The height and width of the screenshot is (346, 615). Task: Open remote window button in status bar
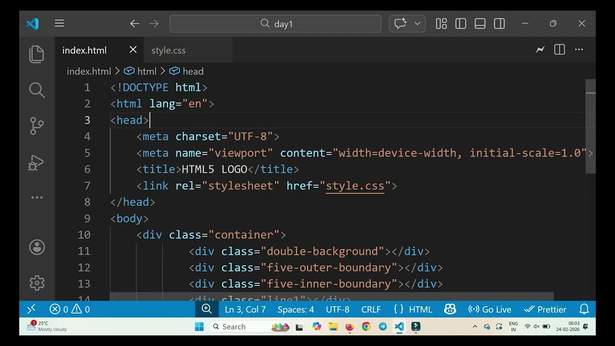31,309
